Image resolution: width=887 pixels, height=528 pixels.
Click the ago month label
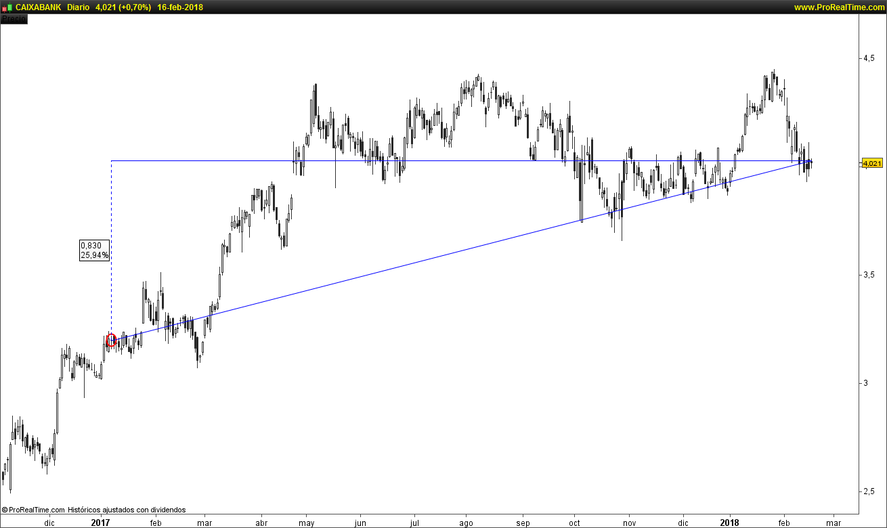click(x=466, y=523)
